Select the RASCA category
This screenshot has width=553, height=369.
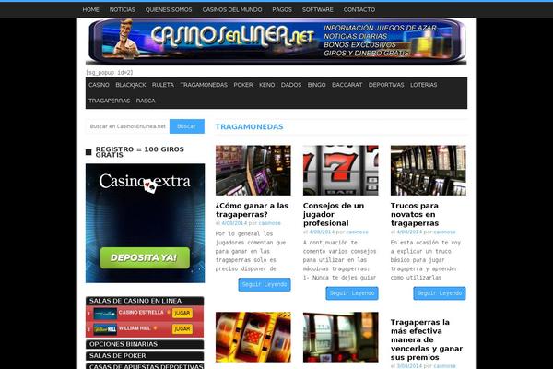click(x=146, y=101)
